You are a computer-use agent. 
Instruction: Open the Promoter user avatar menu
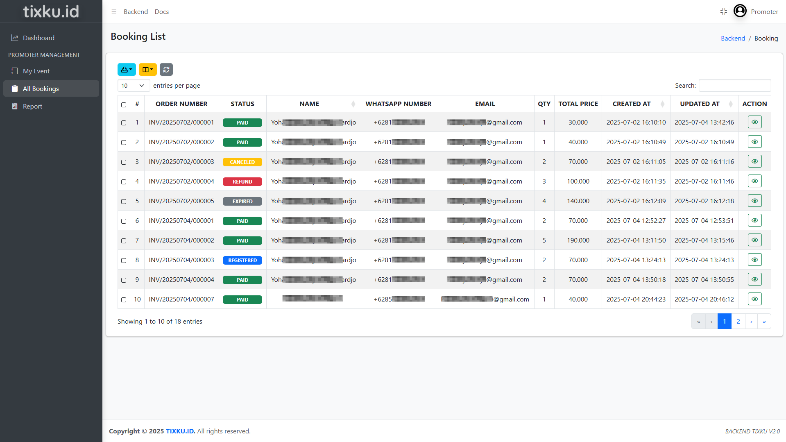pyautogui.click(x=740, y=11)
